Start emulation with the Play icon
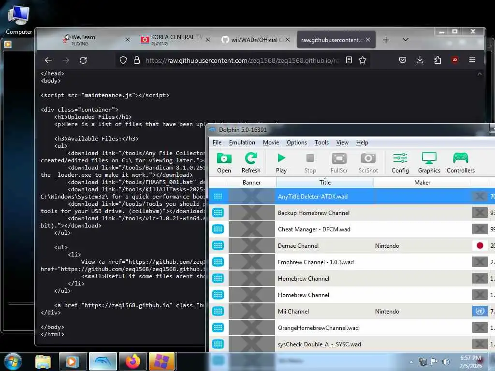Screen dimensions: 495x371 point(281,162)
